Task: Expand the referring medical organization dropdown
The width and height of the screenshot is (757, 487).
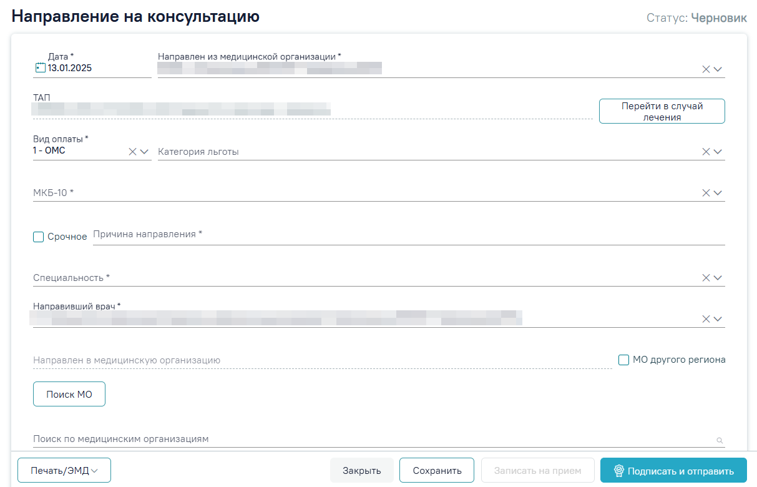Action: click(718, 69)
